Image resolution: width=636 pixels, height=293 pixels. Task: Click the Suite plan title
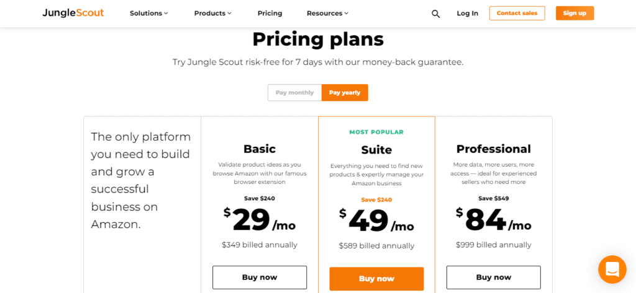[x=376, y=150]
